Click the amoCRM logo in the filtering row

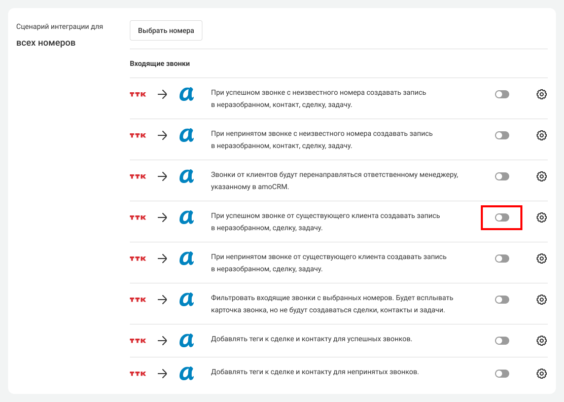coord(187,300)
